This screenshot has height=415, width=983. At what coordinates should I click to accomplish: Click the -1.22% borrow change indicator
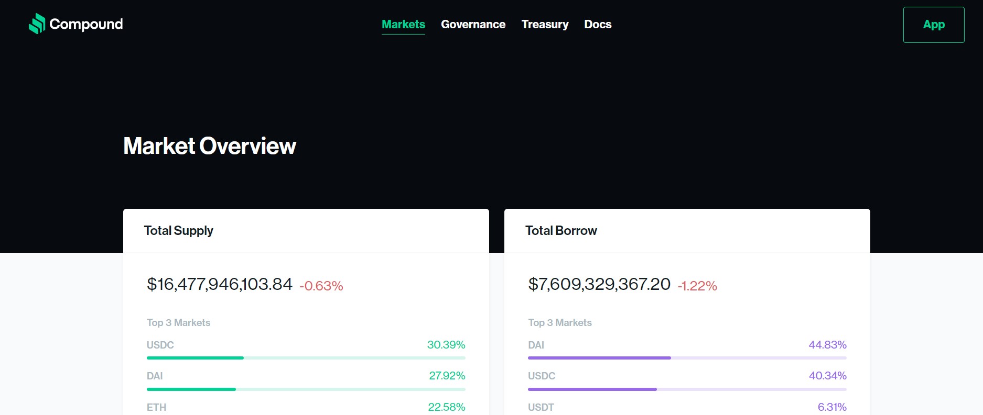[697, 286]
